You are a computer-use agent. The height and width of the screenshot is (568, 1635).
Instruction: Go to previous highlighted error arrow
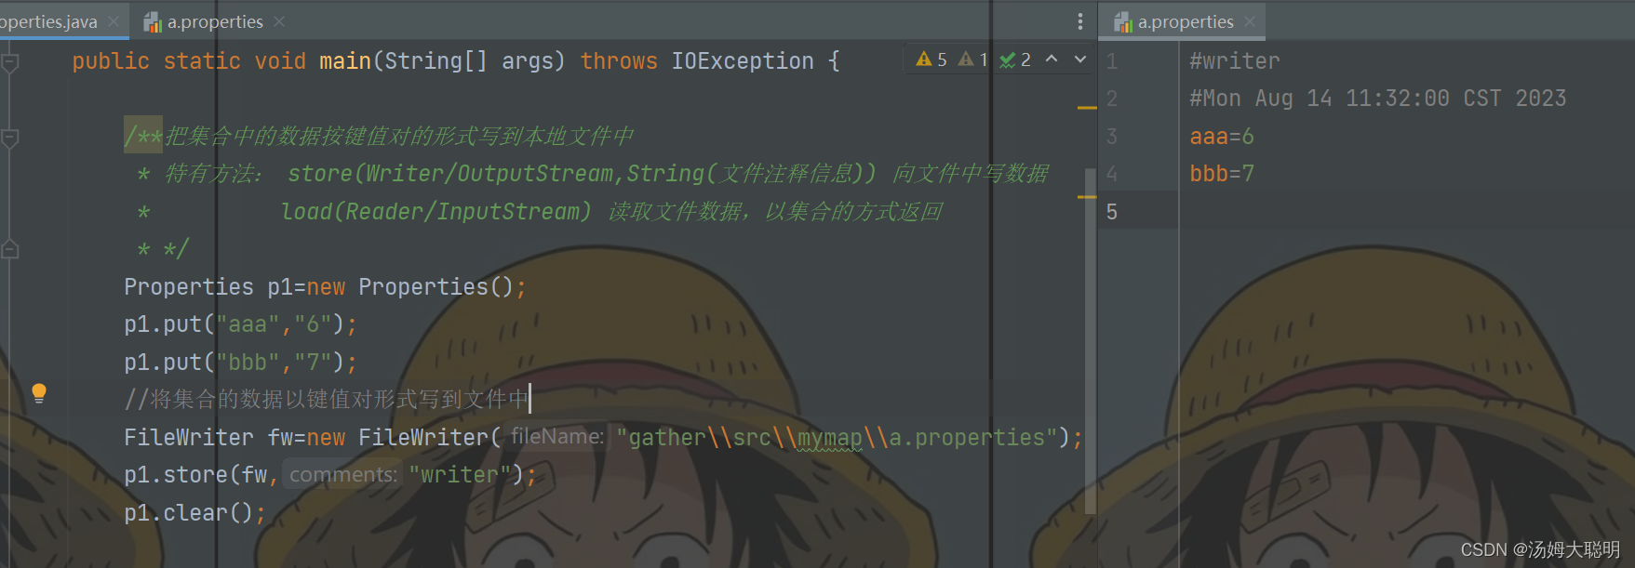point(1052,59)
